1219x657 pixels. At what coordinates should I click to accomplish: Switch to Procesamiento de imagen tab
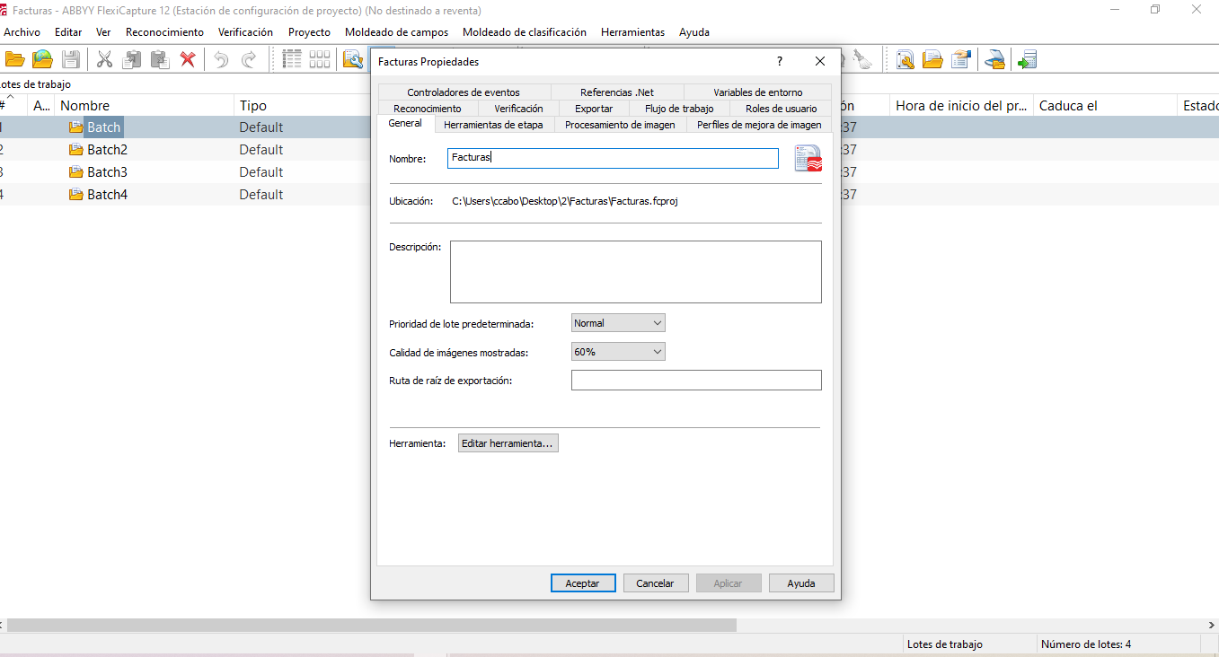tap(620, 125)
